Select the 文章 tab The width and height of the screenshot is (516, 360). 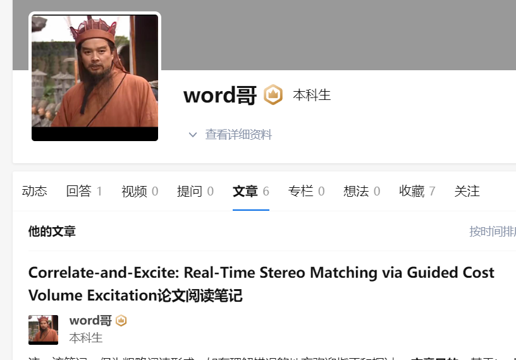tap(251, 191)
